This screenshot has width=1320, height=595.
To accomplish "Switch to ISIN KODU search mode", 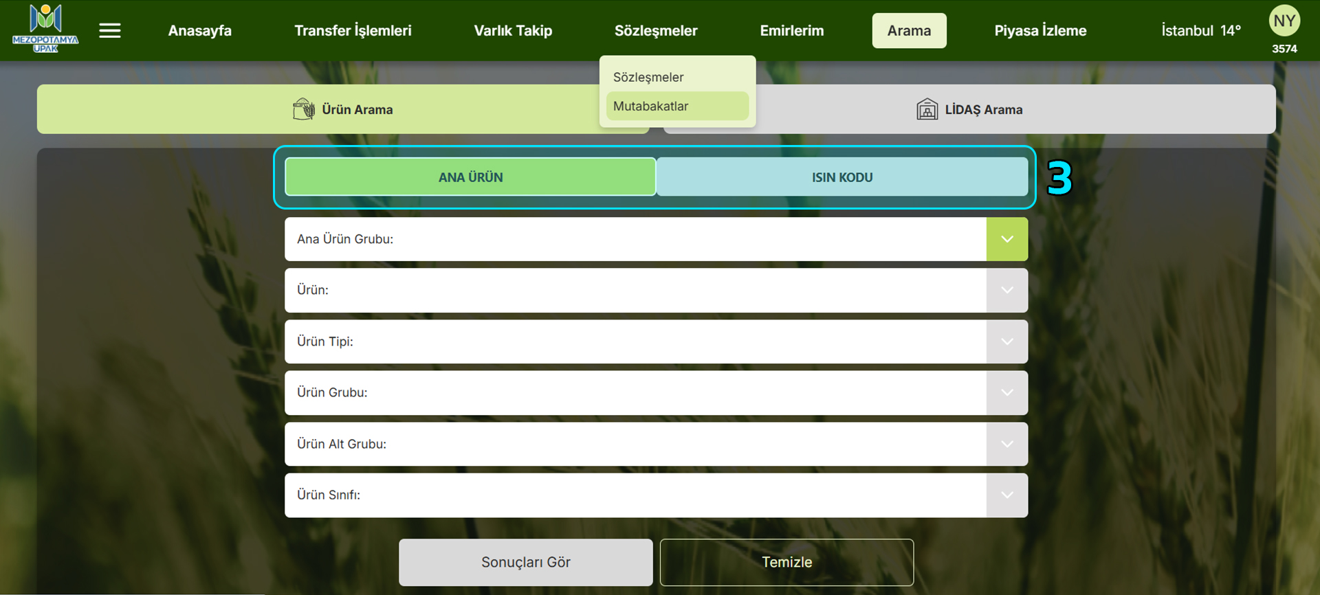I will pyautogui.click(x=841, y=177).
